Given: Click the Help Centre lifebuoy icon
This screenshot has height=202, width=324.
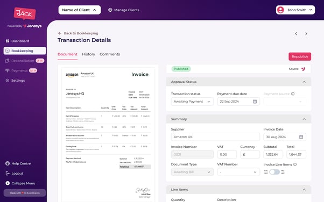Looking at the screenshot, I should 8,163.
